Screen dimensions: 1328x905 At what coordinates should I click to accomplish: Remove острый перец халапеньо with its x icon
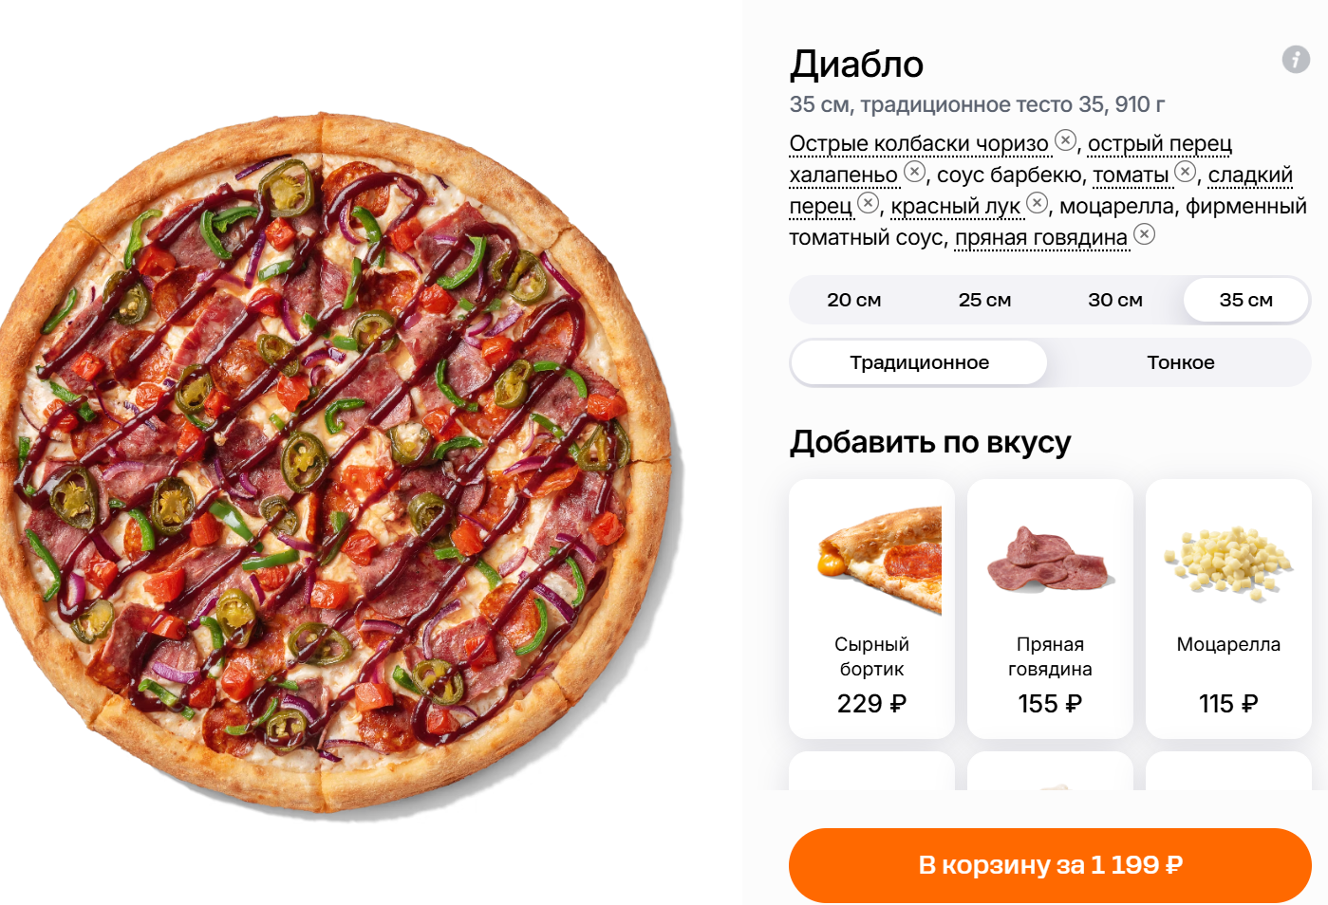tap(914, 172)
